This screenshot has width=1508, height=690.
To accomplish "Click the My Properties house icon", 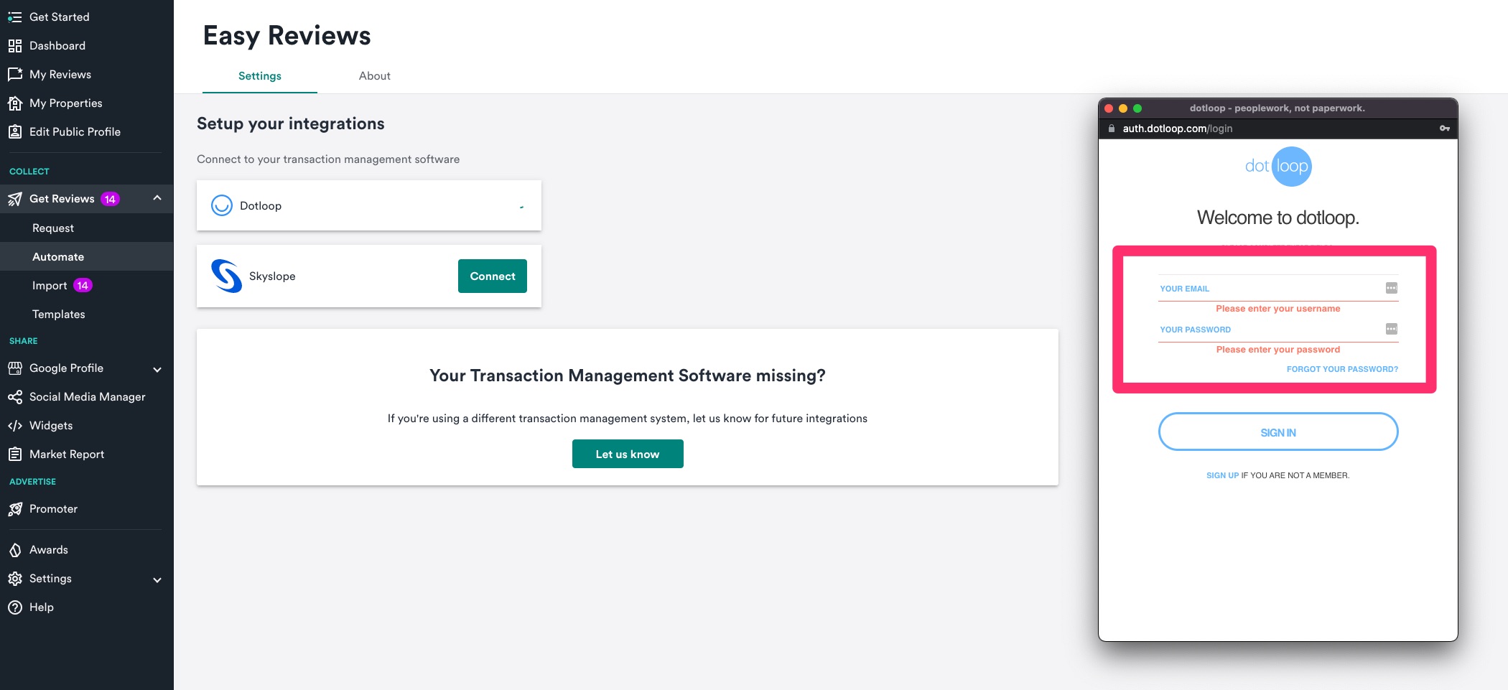I will point(15,103).
